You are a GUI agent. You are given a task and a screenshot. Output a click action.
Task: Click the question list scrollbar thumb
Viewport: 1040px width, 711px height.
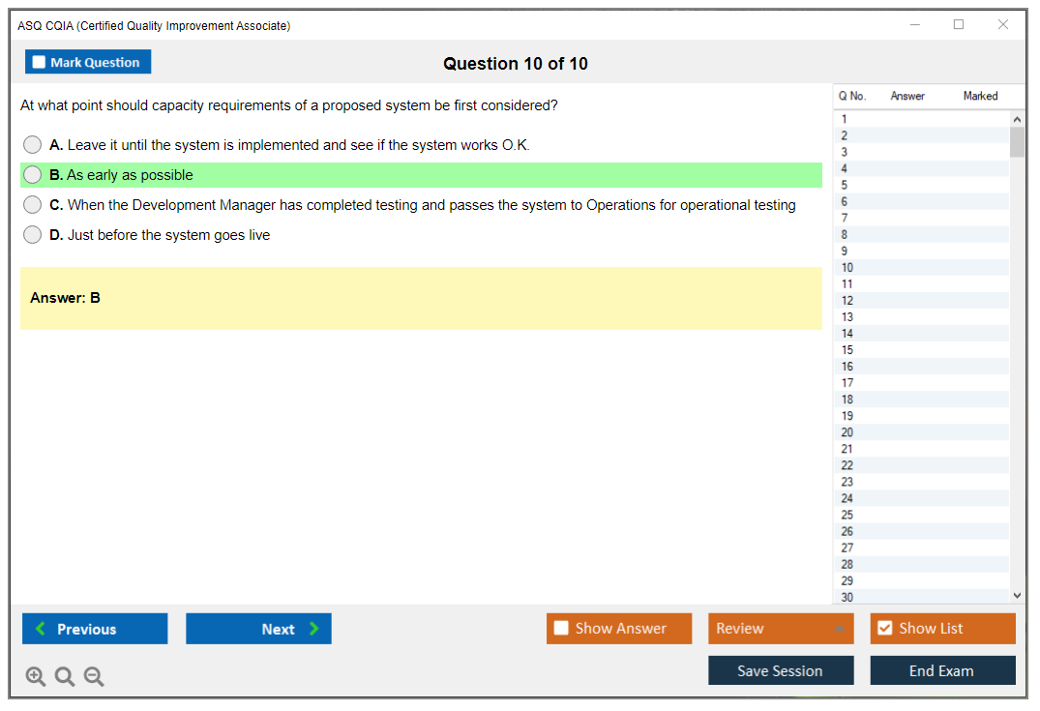(x=1017, y=142)
